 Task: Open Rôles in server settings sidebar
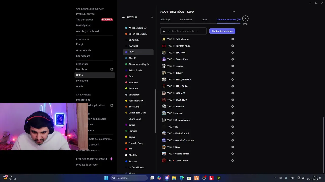pos(94,75)
